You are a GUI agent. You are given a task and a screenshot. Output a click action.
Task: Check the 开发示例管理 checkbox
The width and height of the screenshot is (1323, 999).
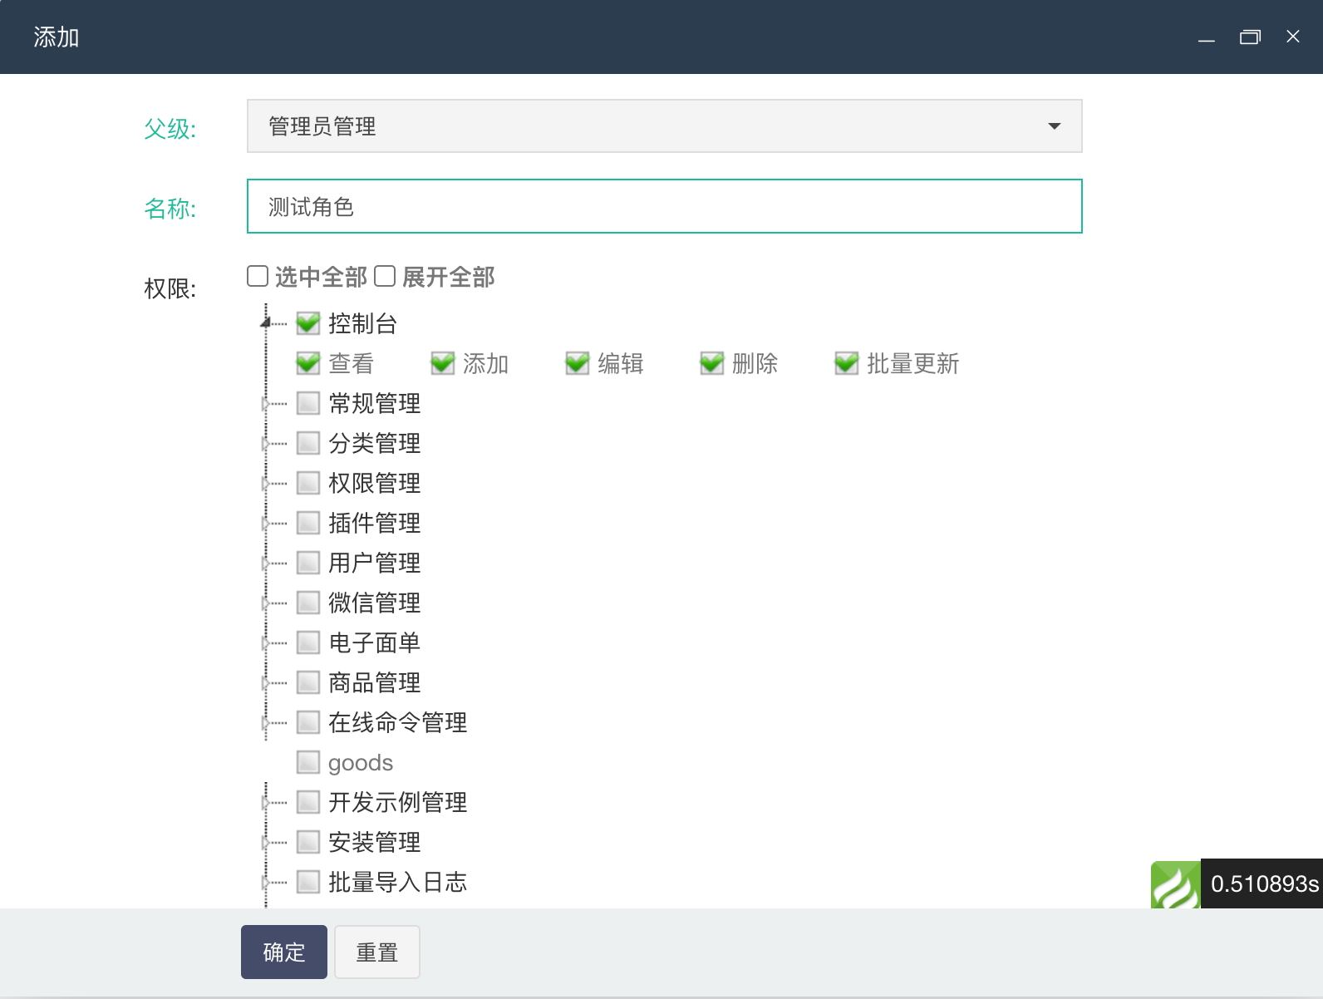308,802
